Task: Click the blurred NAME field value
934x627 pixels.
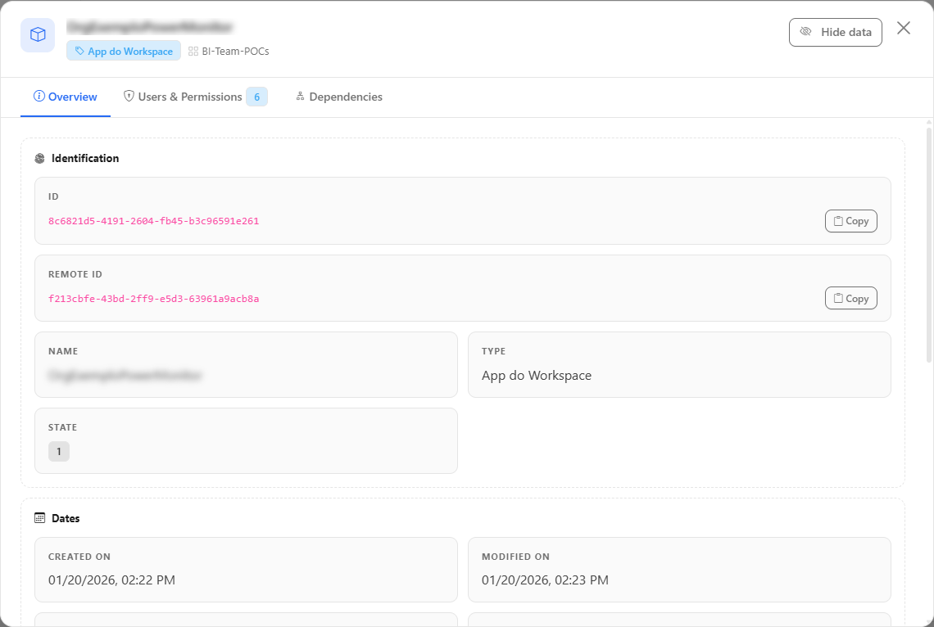Action: coord(125,376)
